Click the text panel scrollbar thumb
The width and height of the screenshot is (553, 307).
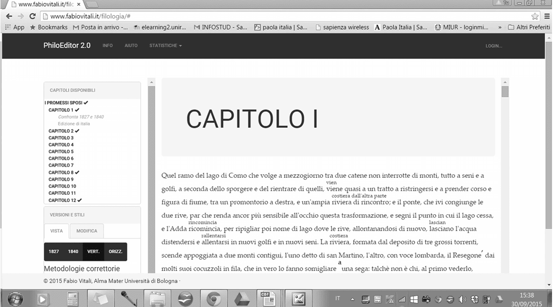pyautogui.click(x=505, y=92)
